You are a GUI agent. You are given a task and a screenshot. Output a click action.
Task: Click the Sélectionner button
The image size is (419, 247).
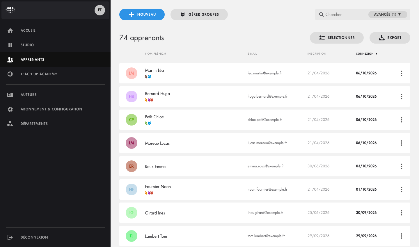pyautogui.click(x=337, y=38)
